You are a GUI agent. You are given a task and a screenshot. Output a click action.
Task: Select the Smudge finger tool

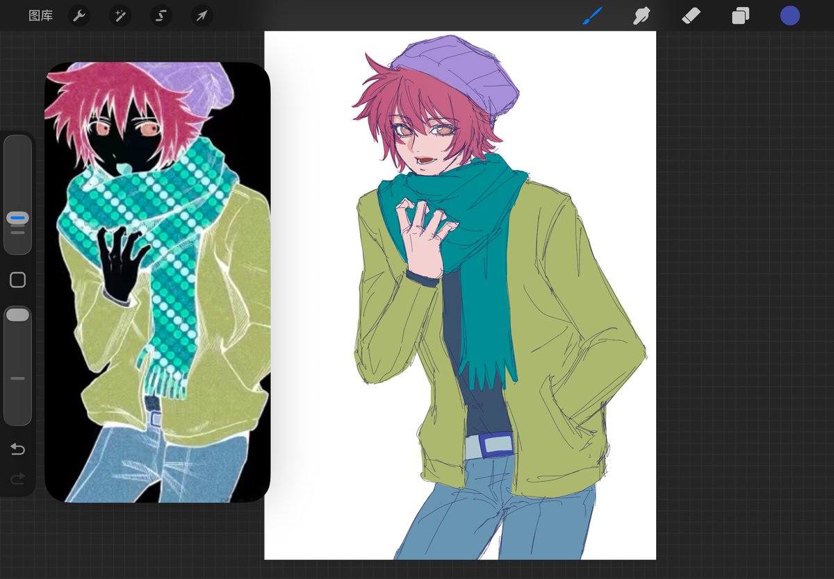641,15
